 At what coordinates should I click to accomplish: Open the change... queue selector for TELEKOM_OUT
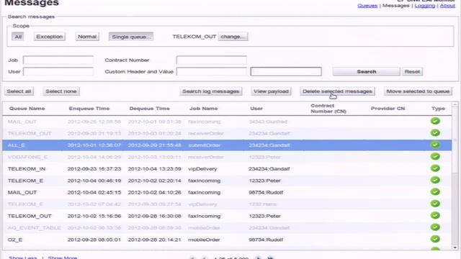coord(233,37)
